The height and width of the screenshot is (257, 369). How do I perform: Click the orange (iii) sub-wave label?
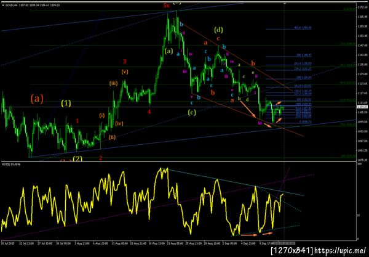[x=113, y=83]
